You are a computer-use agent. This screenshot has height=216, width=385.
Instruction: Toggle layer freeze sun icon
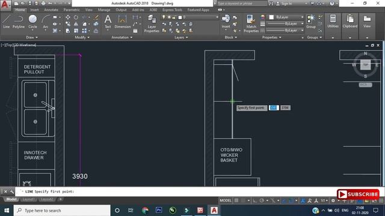click(169, 17)
